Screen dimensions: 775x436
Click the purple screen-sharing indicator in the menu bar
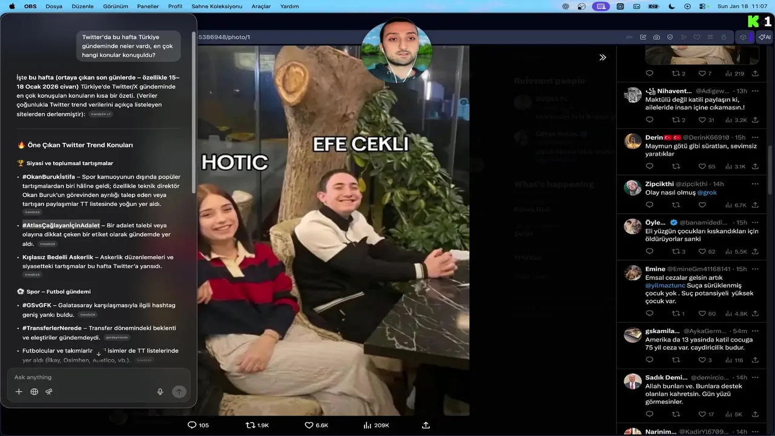601,6
